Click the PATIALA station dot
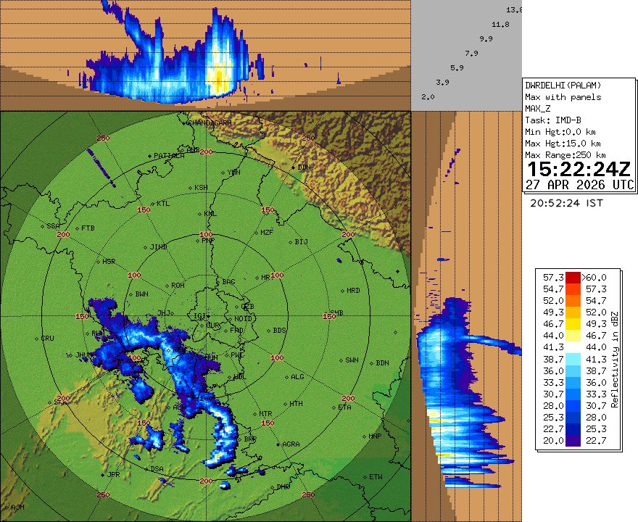The image size is (638, 522). pyautogui.click(x=149, y=155)
